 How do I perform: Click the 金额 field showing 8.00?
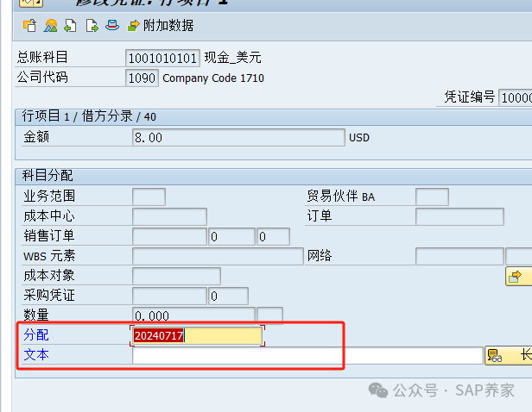[238, 137]
